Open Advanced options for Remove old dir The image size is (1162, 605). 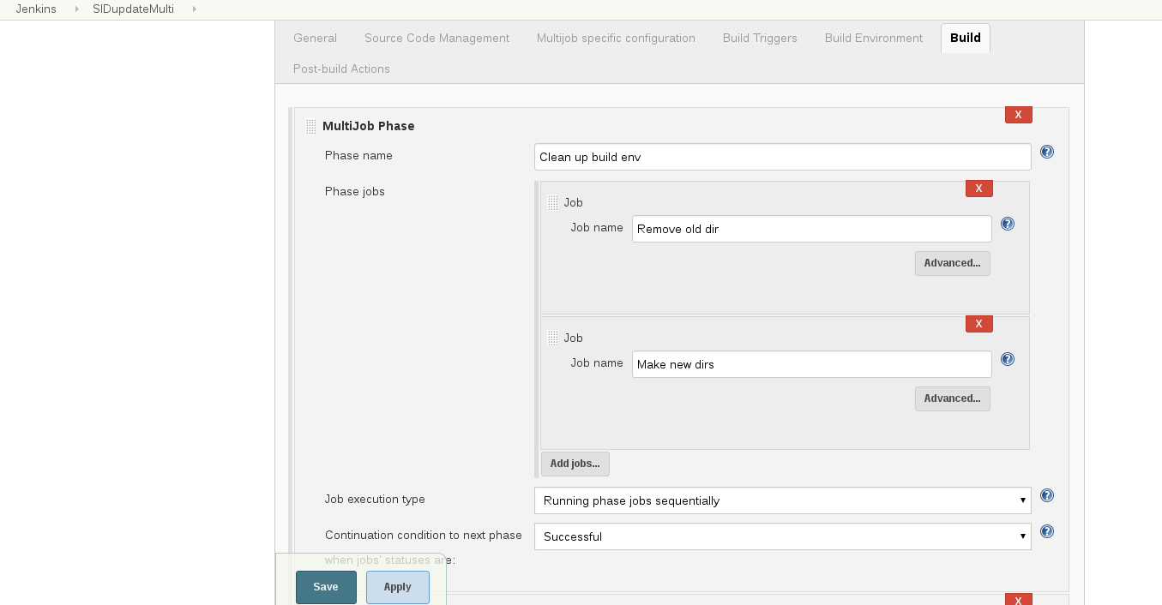point(952,263)
